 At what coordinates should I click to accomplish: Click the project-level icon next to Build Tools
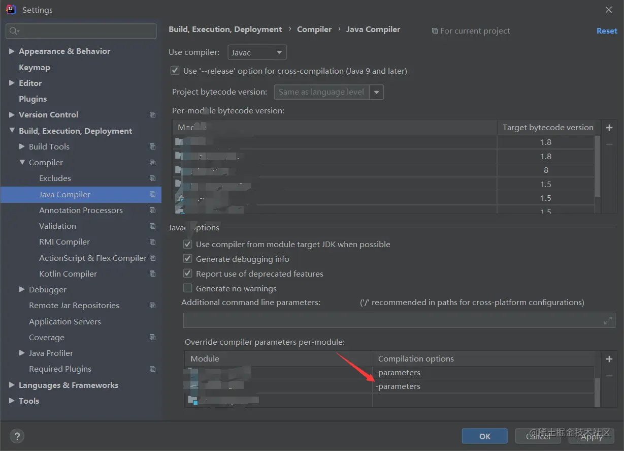pos(152,146)
